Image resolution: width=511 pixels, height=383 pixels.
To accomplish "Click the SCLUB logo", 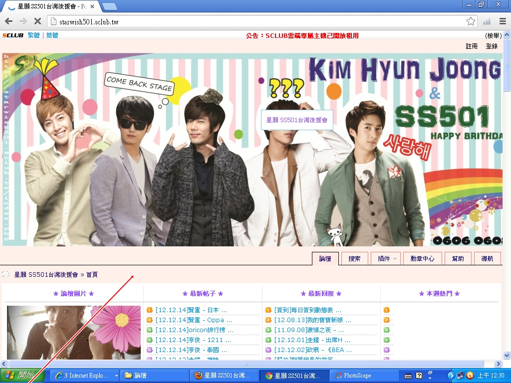I will tap(13, 35).
